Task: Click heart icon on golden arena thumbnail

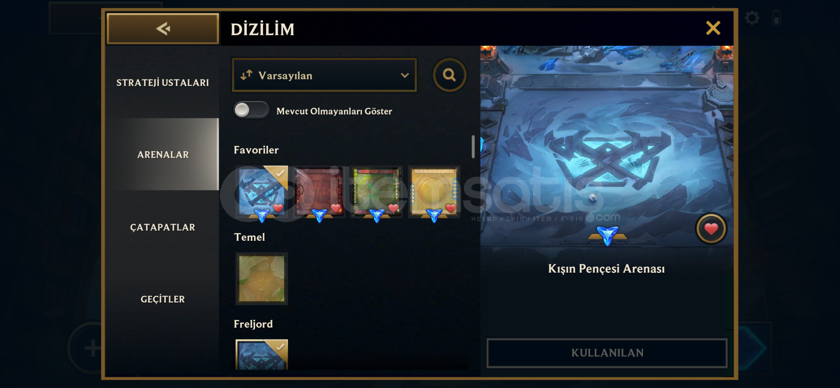Action: pos(450,208)
